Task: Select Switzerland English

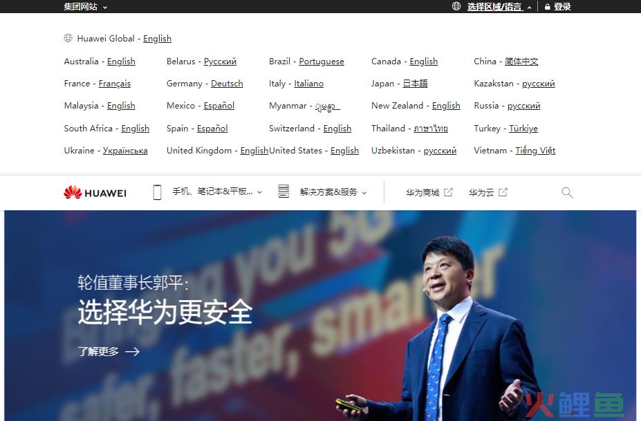Action: tap(337, 129)
